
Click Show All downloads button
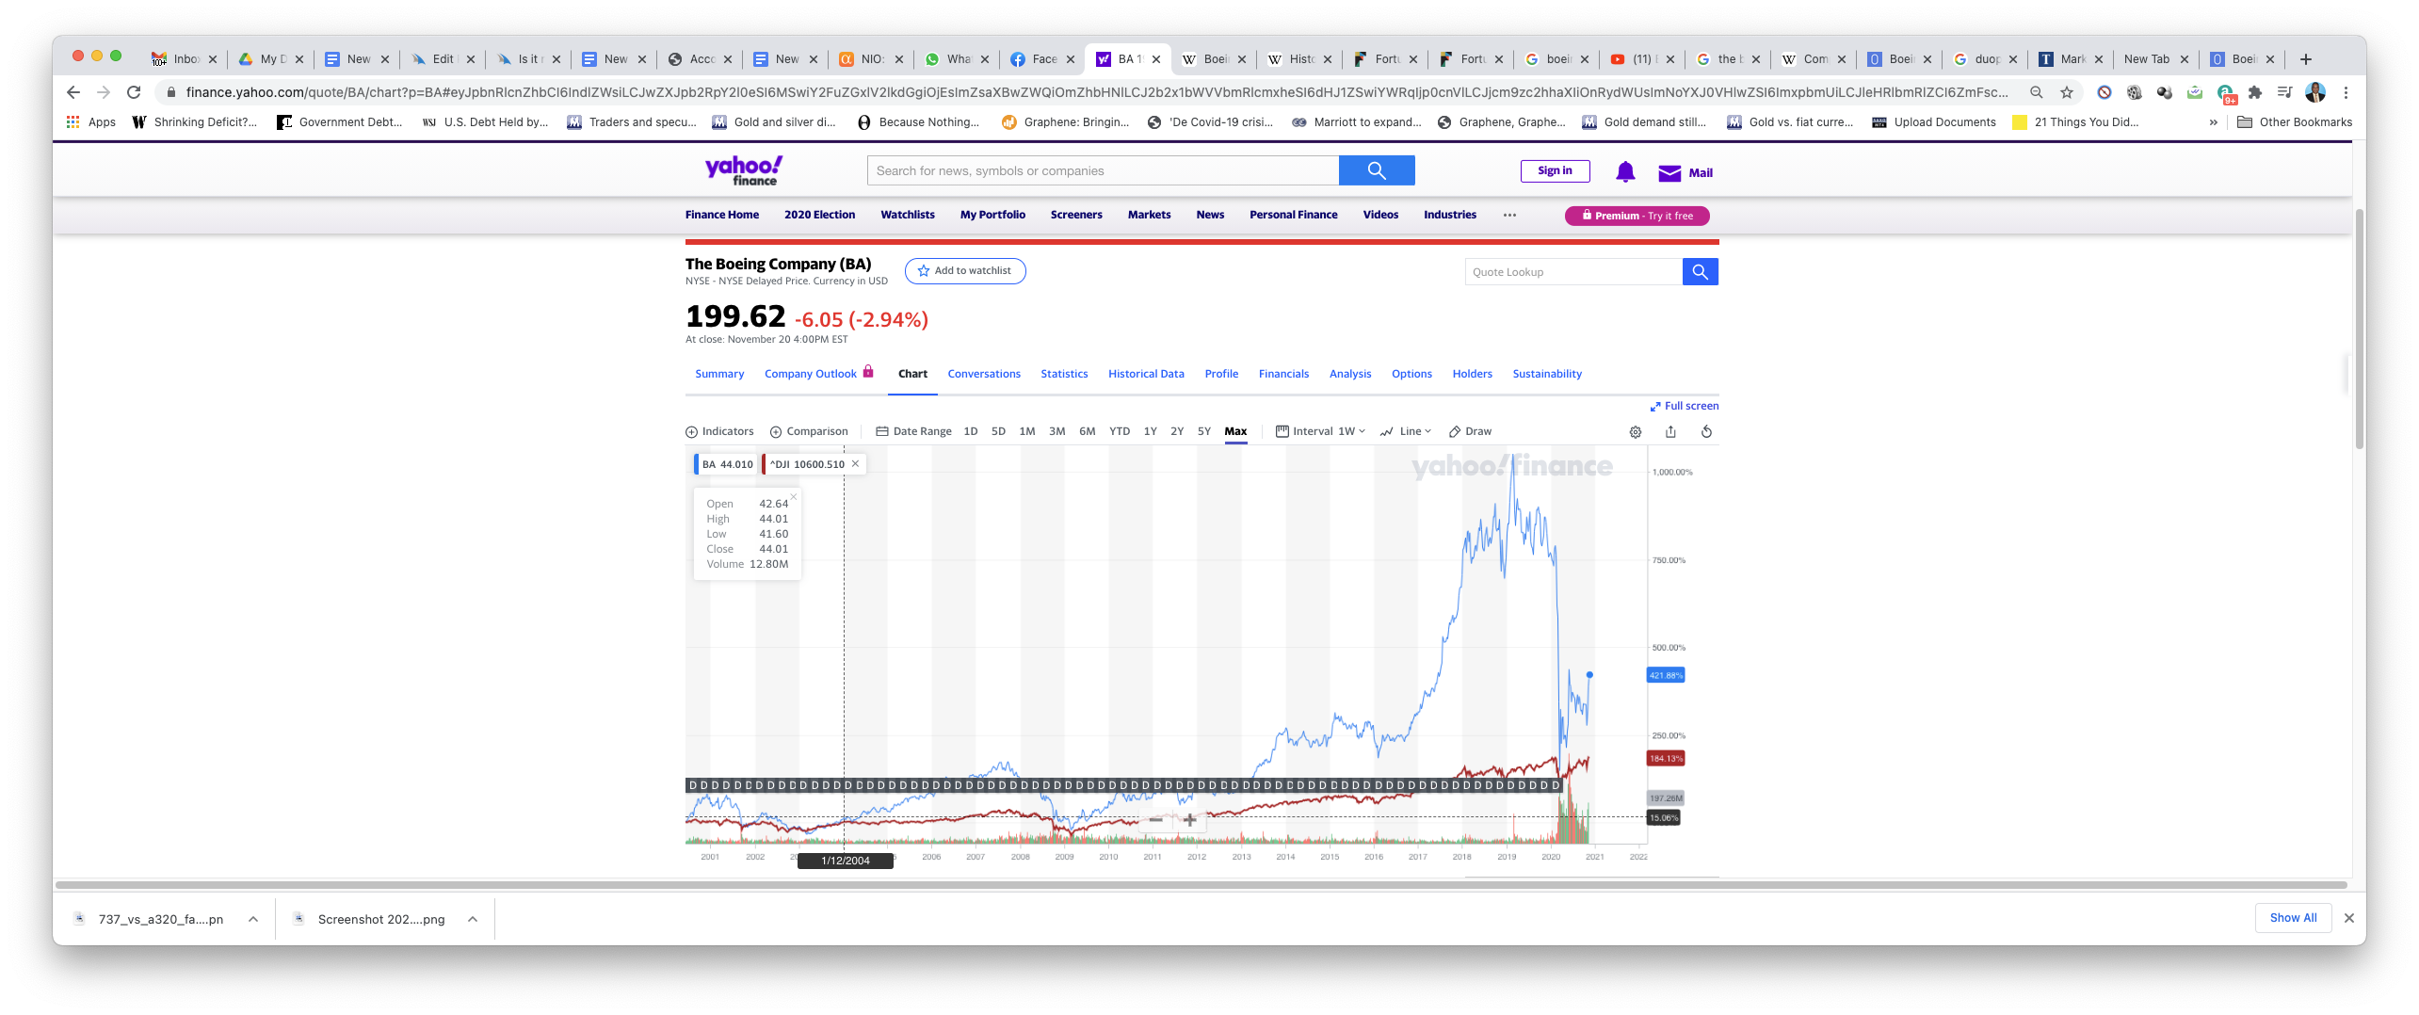[x=2293, y=918]
